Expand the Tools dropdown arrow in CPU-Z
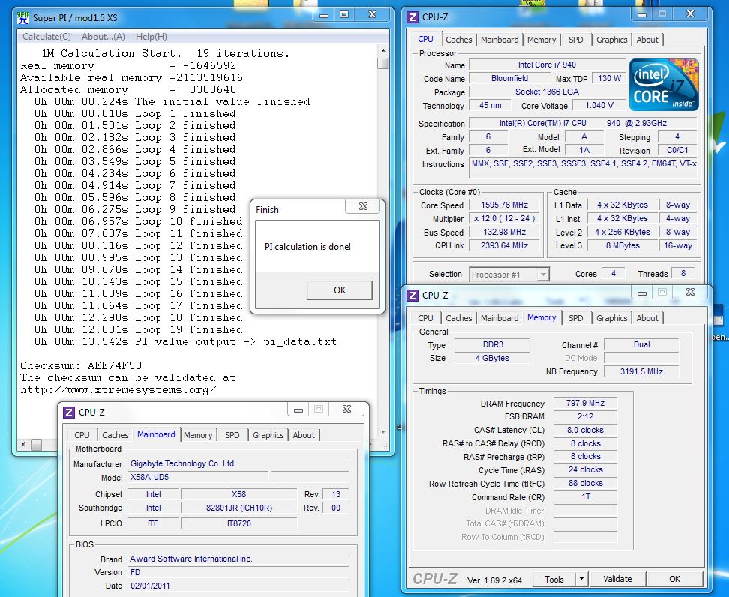This screenshot has width=729, height=597. (x=581, y=579)
